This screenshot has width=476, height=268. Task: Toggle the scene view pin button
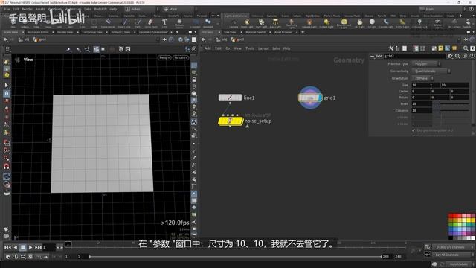165,39
